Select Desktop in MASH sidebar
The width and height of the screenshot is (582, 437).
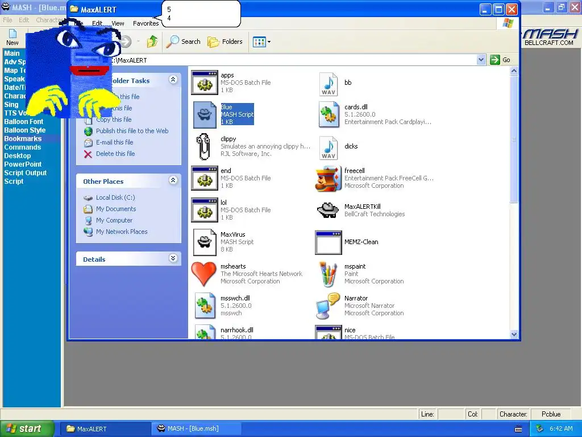(18, 156)
